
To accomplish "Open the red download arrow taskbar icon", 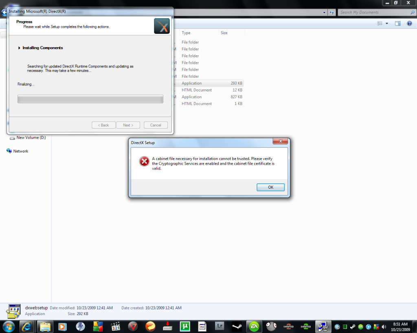I will (167, 326).
